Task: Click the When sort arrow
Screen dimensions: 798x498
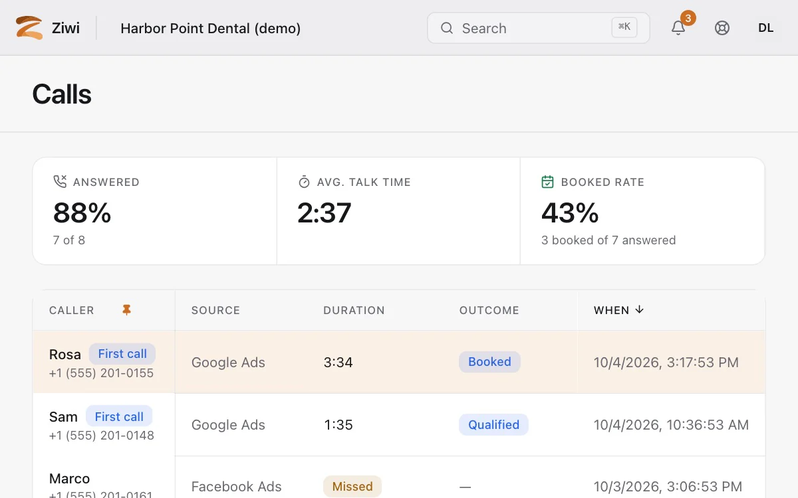Action: [x=639, y=309]
